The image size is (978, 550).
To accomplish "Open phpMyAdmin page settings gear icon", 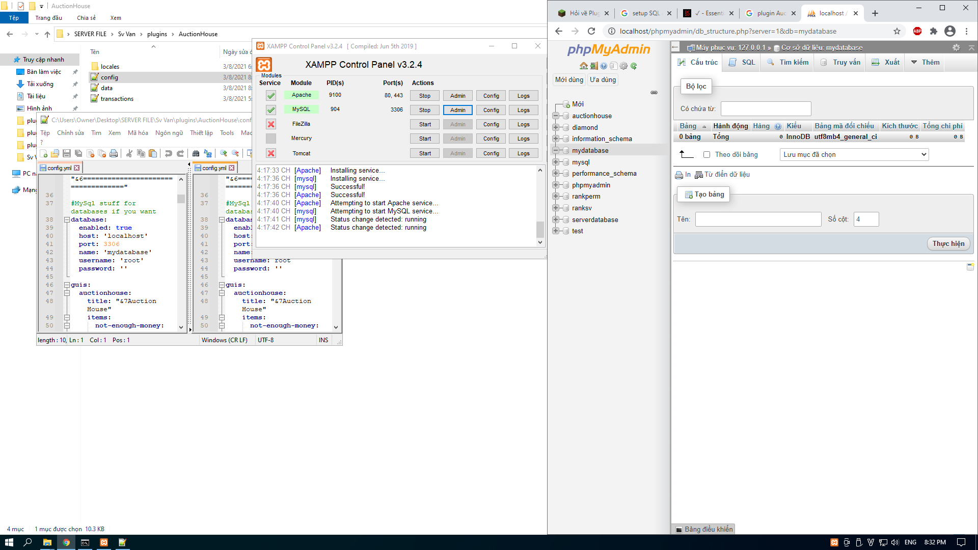I will click(956, 47).
